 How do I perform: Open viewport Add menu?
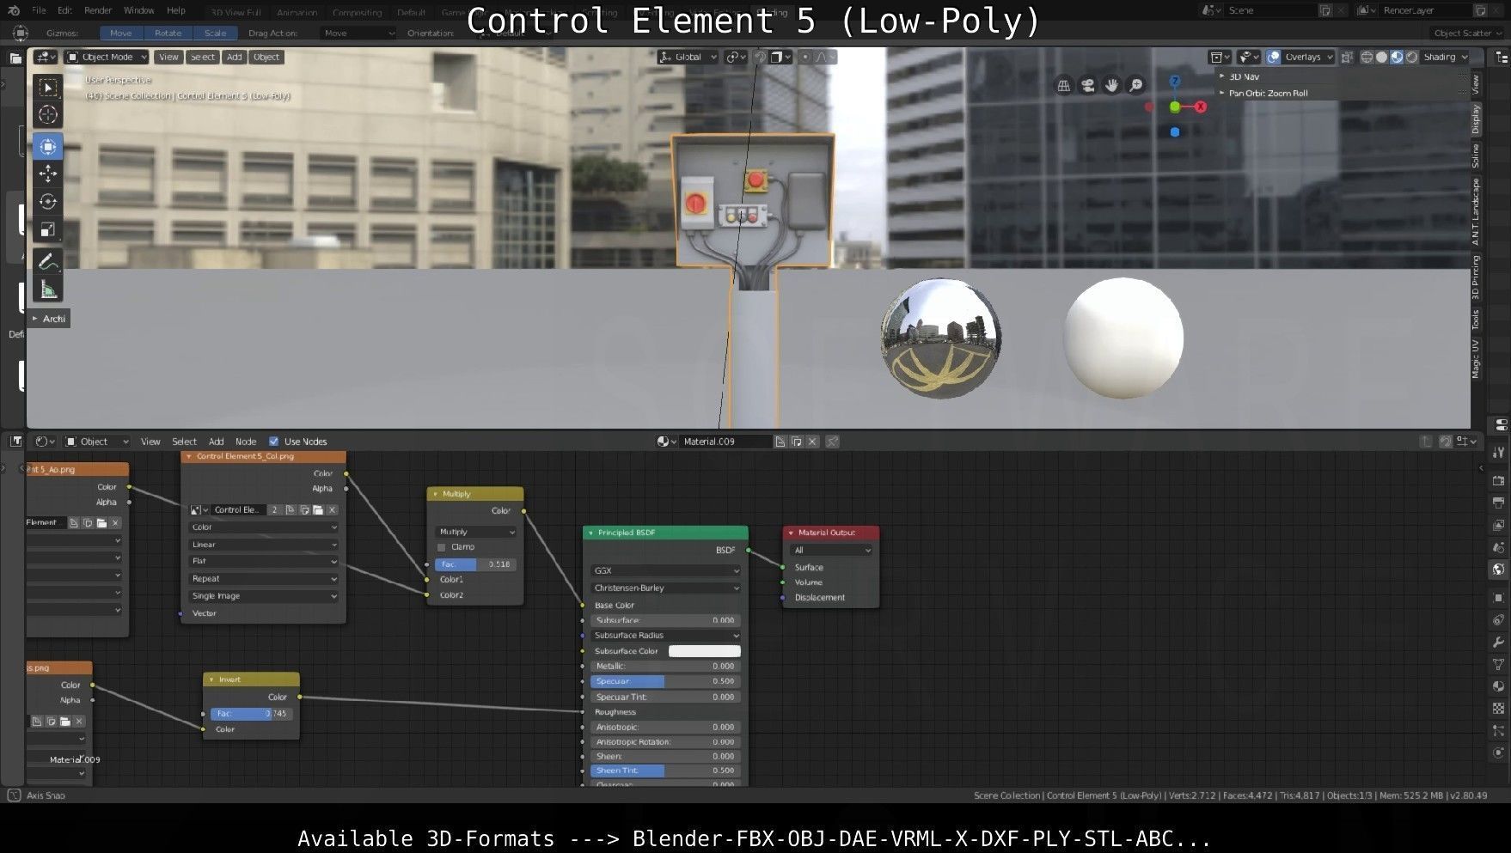pyautogui.click(x=235, y=58)
